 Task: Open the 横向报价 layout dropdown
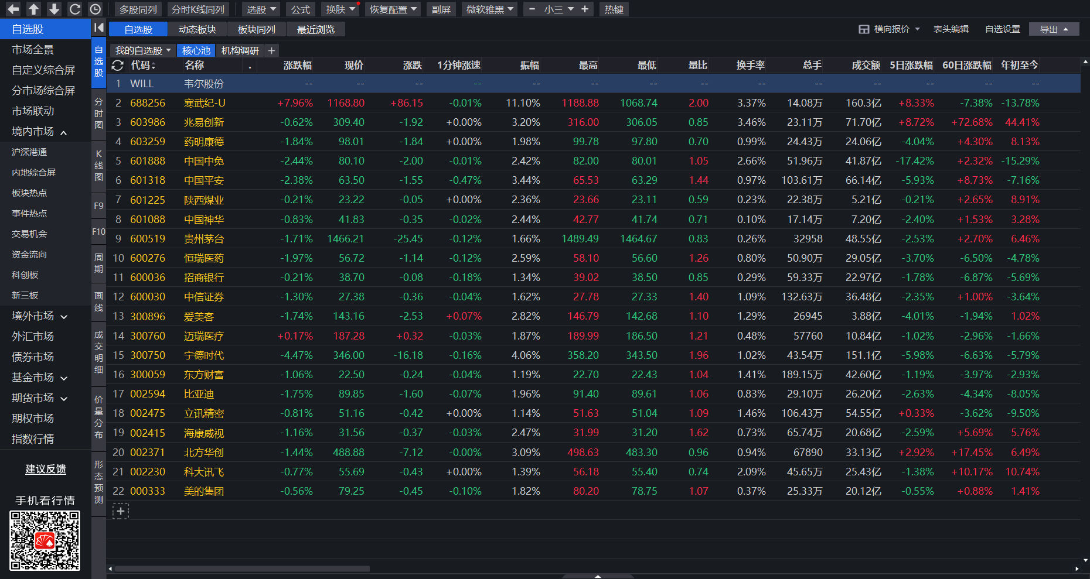click(890, 29)
